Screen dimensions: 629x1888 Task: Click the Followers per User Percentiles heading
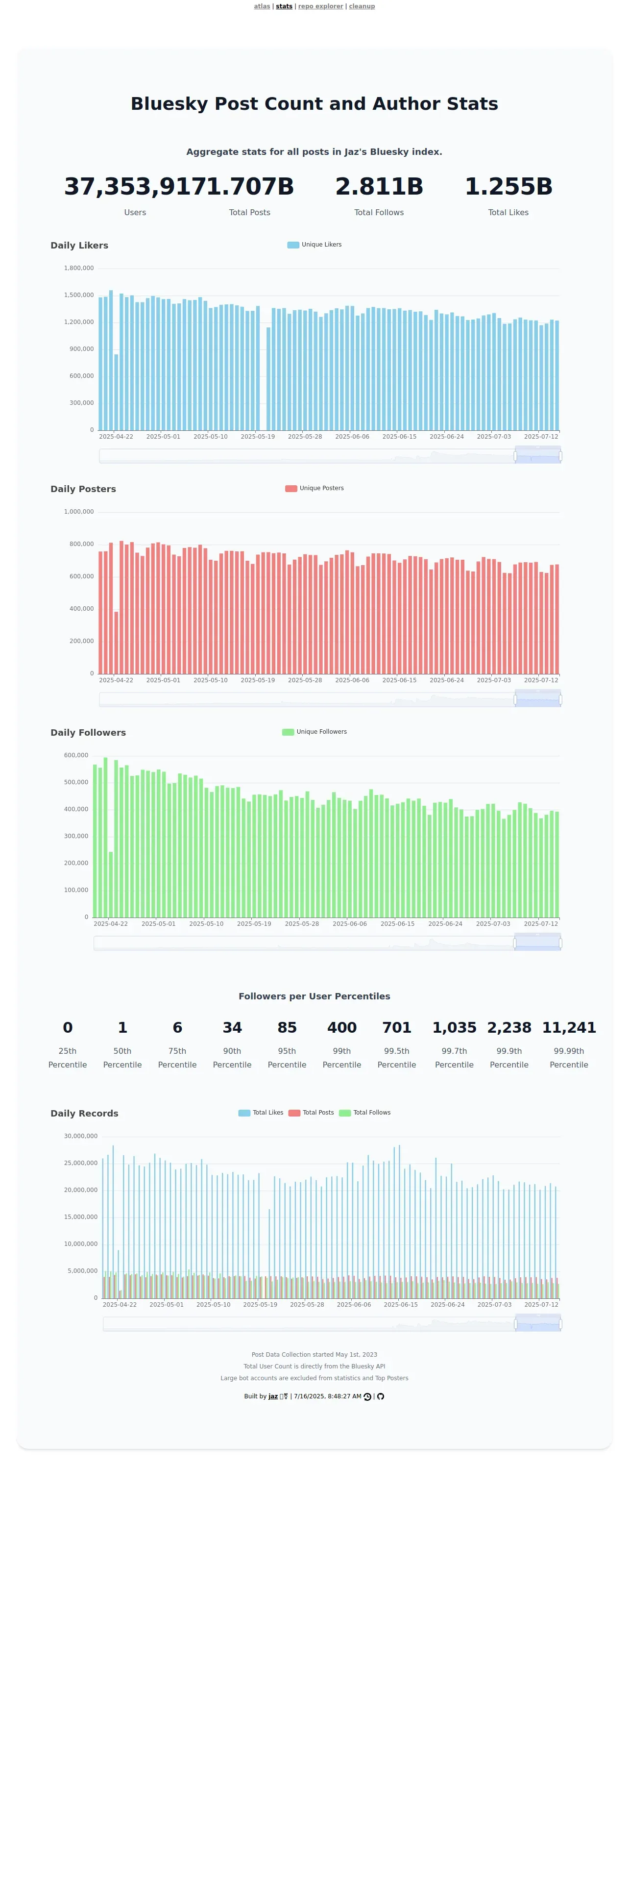tap(314, 997)
